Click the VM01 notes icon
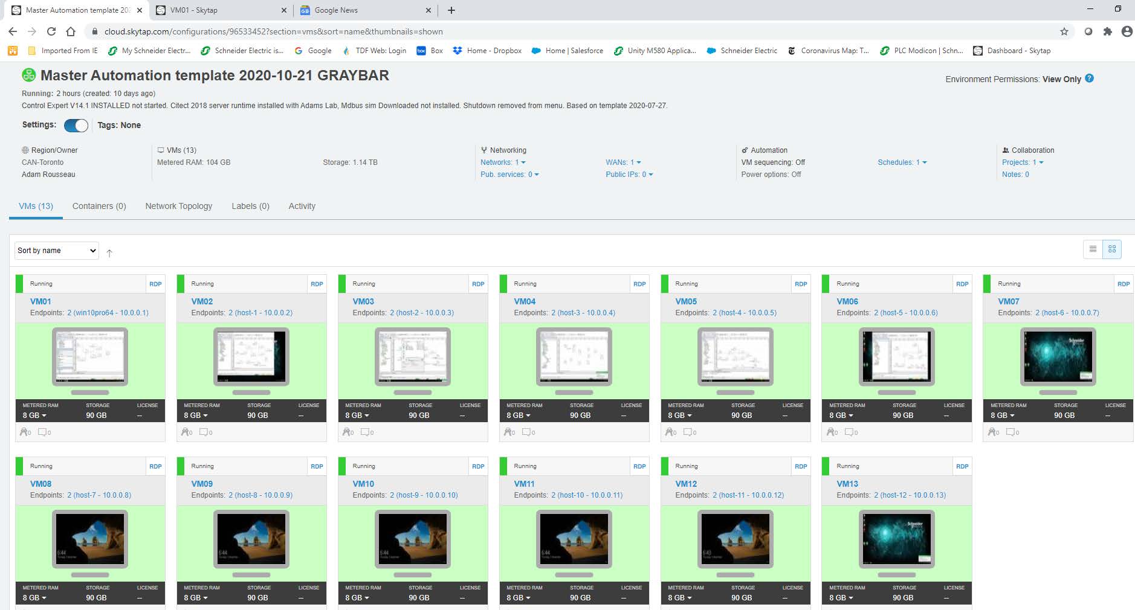The height and width of the screenshot is (610, 1135). pyautogui.click(x=44, y=432)
